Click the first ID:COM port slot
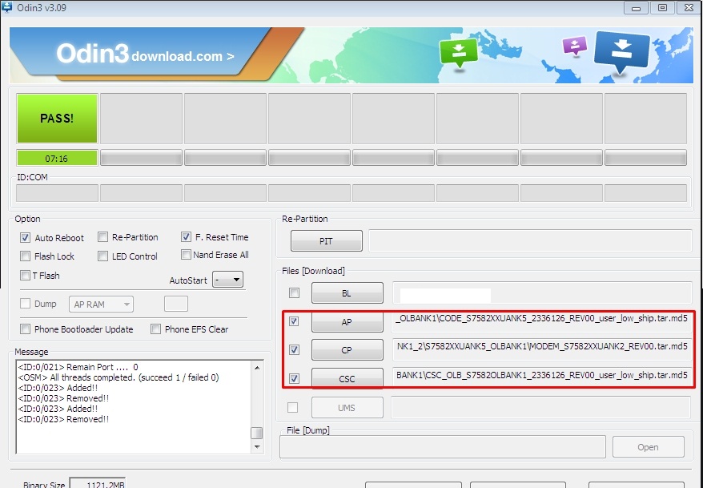 [57, 193]
